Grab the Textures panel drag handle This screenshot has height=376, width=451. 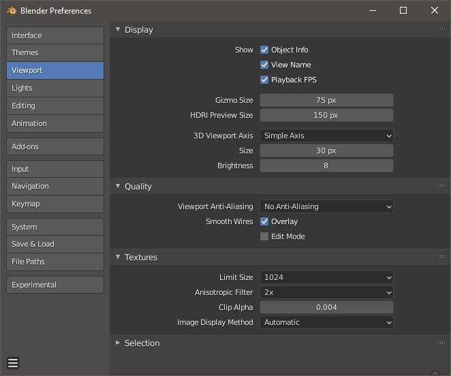(441, 257)
